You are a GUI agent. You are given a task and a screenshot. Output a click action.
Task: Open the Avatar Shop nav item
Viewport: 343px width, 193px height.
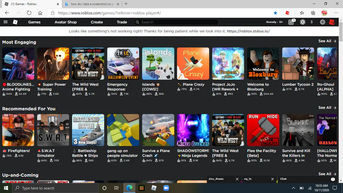(66, 22)
